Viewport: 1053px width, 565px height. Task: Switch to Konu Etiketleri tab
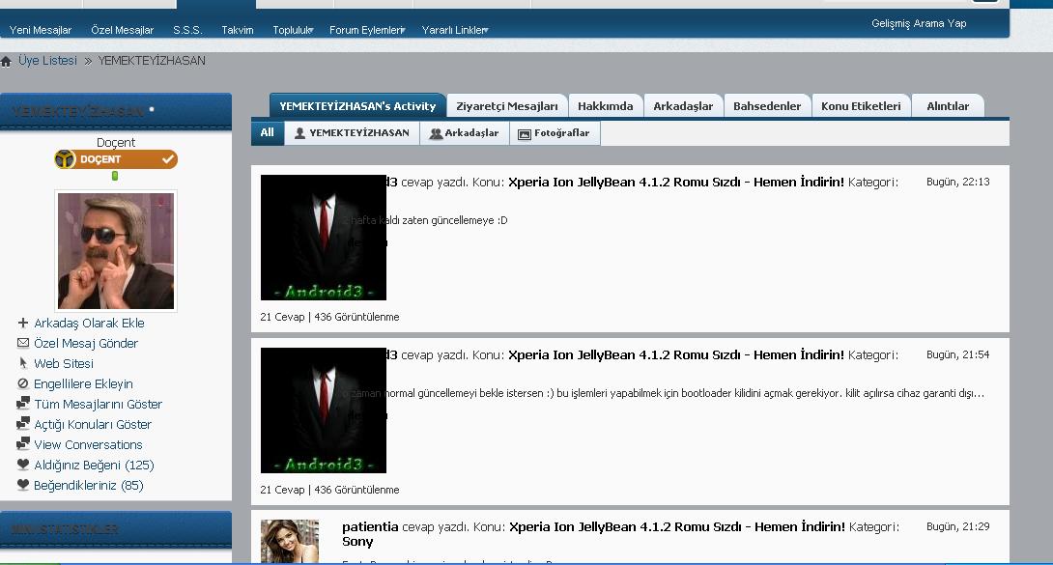pyautogui.click(x=861, y=106)
